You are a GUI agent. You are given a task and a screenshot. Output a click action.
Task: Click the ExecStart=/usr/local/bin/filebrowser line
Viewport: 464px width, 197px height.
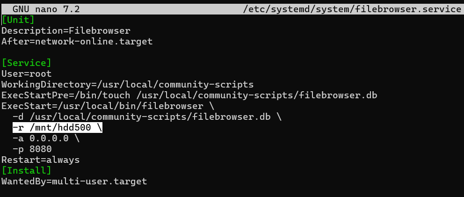click(108, 106)
